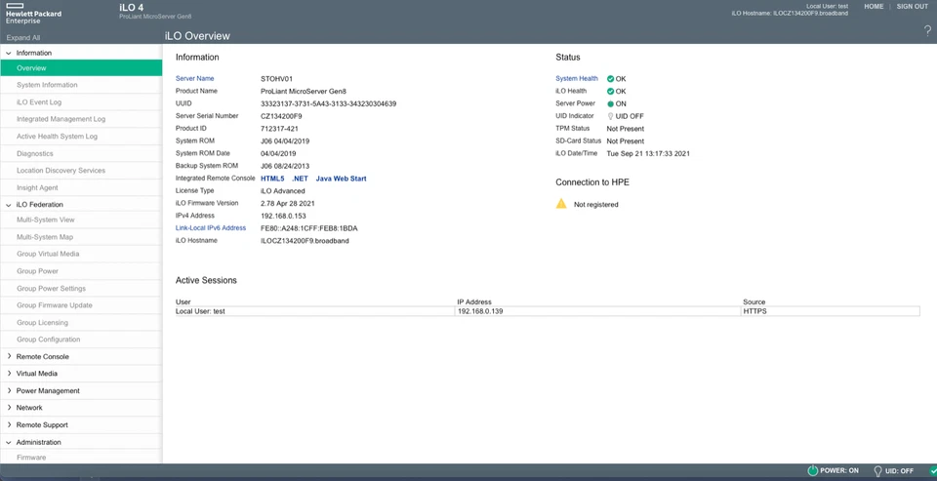
Task: Launch the .NET remote console
Action: [x=300, y=179]
